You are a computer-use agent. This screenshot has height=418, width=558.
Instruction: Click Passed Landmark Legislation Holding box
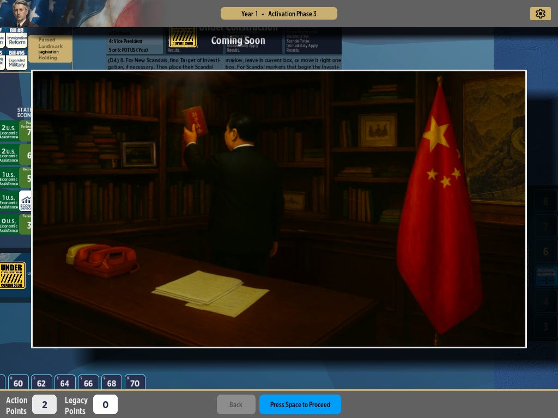click(50, 48)
